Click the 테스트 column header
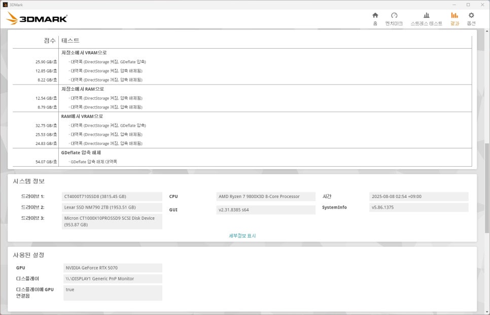This screenshot has width=490, height=315. 71,41
